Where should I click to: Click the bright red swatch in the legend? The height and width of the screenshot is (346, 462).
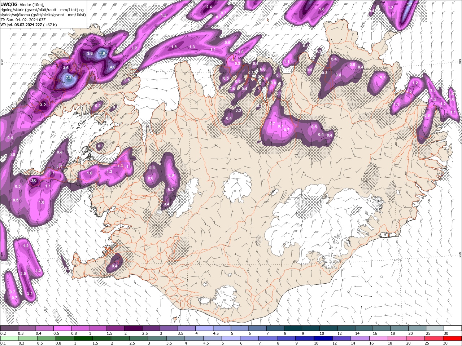click(453, 338)
